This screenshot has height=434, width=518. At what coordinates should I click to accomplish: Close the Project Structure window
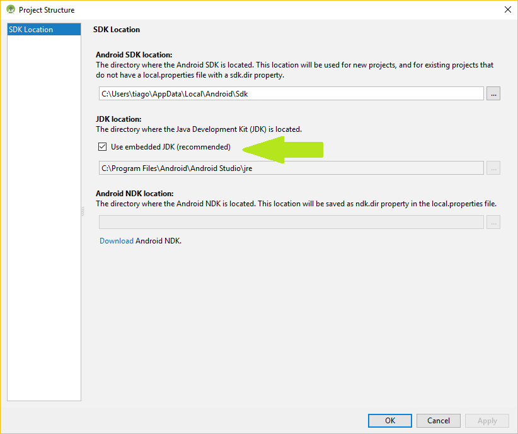pos(508,9)
